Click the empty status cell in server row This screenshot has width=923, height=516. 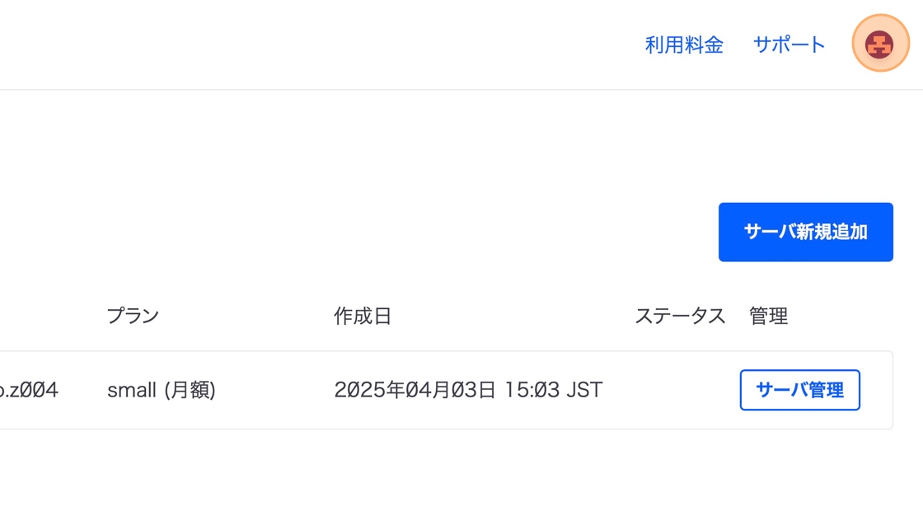(x=680, y=390)
